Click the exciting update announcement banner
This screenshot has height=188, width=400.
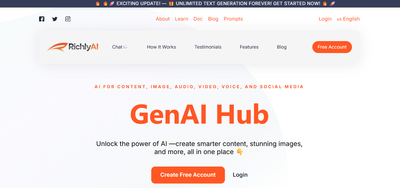(200, 4)
